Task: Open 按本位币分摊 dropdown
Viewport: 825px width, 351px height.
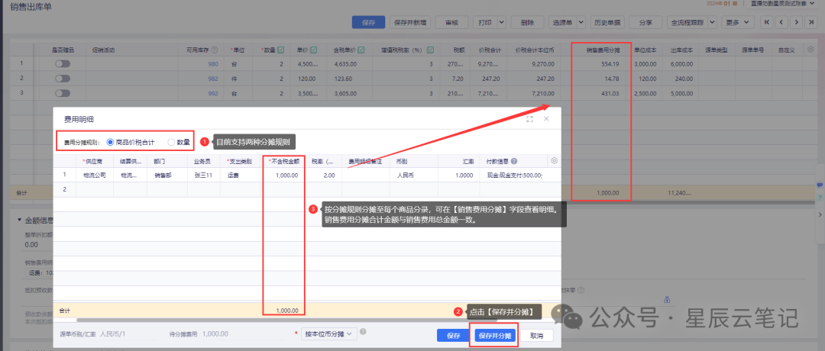Action: click(325, 333)
